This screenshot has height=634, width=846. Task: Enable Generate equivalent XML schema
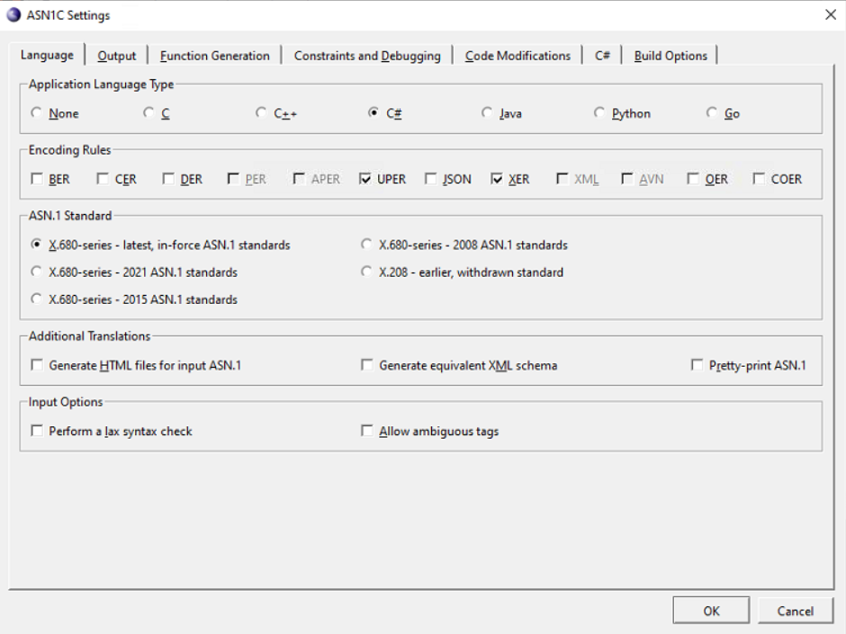pyautogui.click(x=367, y=365)
